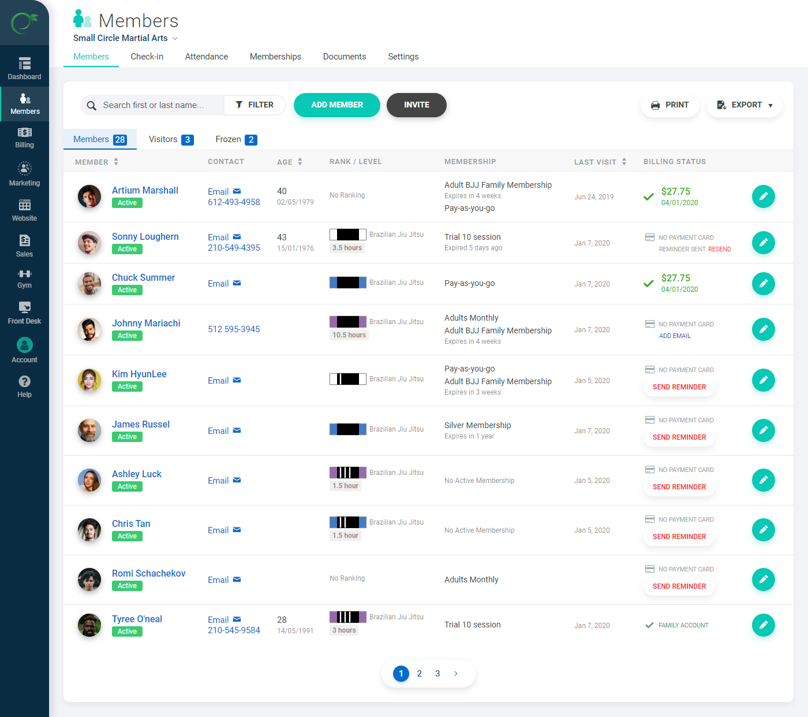
Task: Edit Johnny Mariachi with pencil icon
Action: (x=763, y=329)
